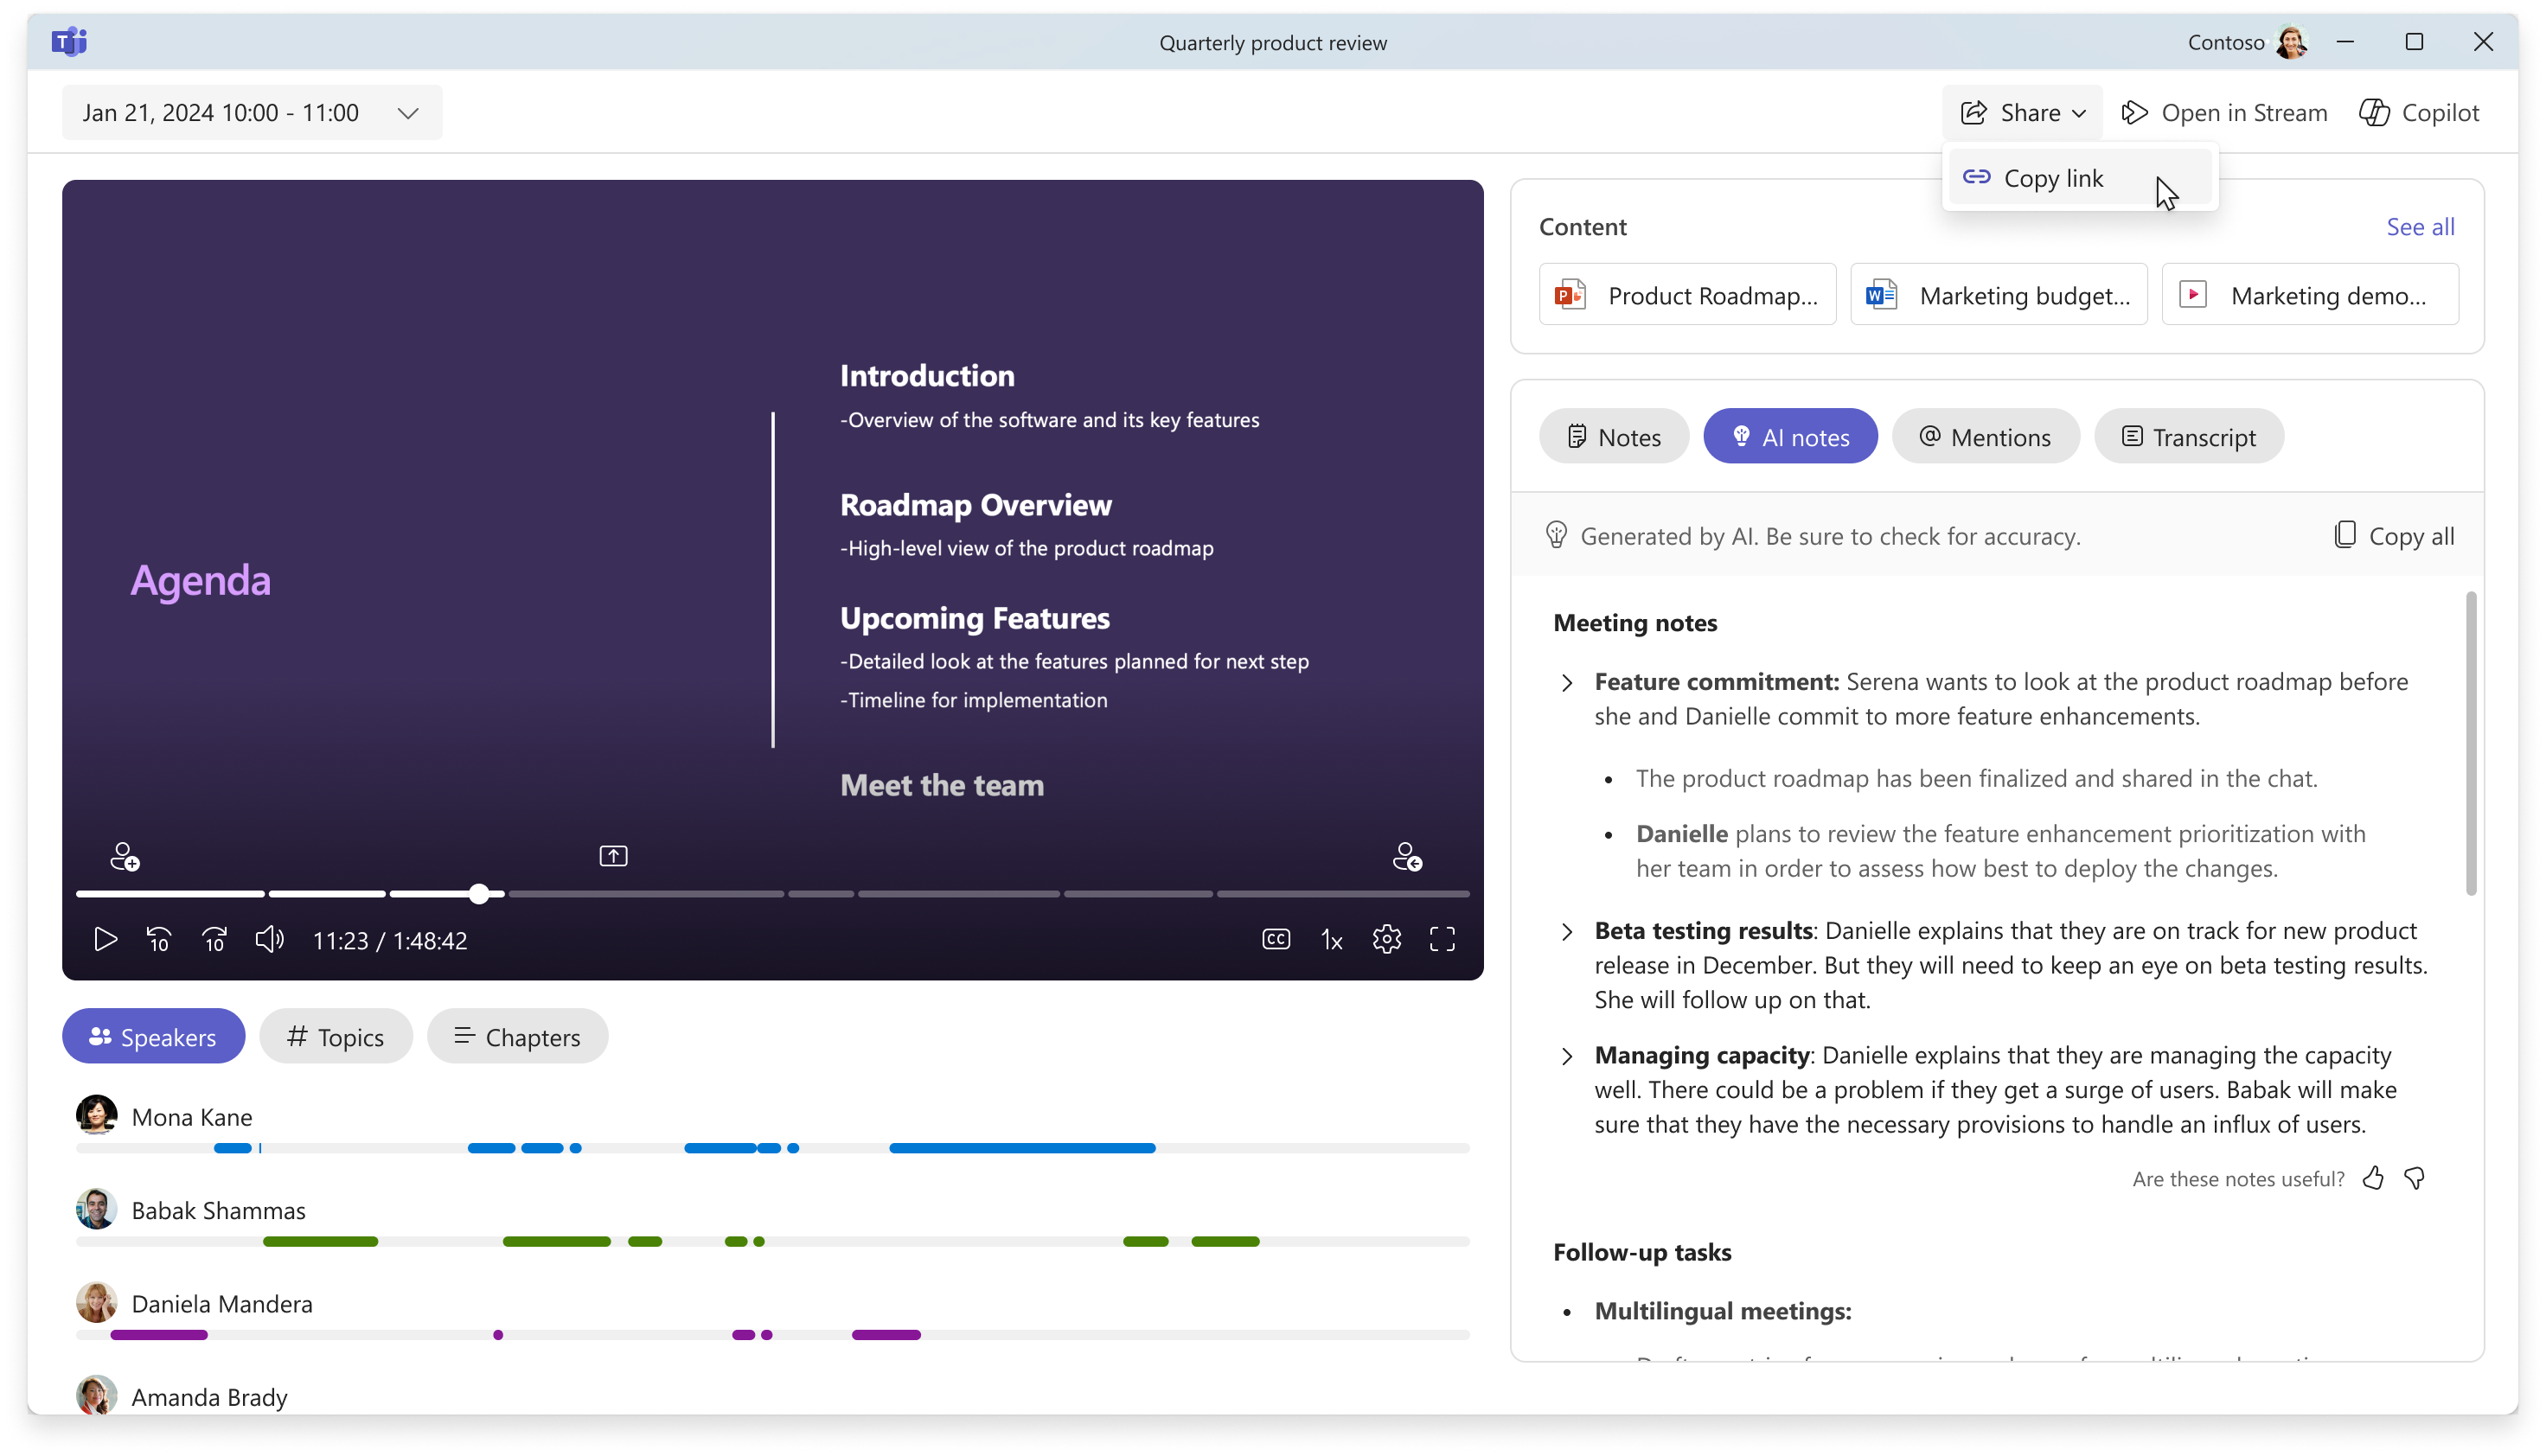Click Multilingual meetings task item
Screen dimensions: 2546x1456
pyautogui.click(x=1722, y=1311)
